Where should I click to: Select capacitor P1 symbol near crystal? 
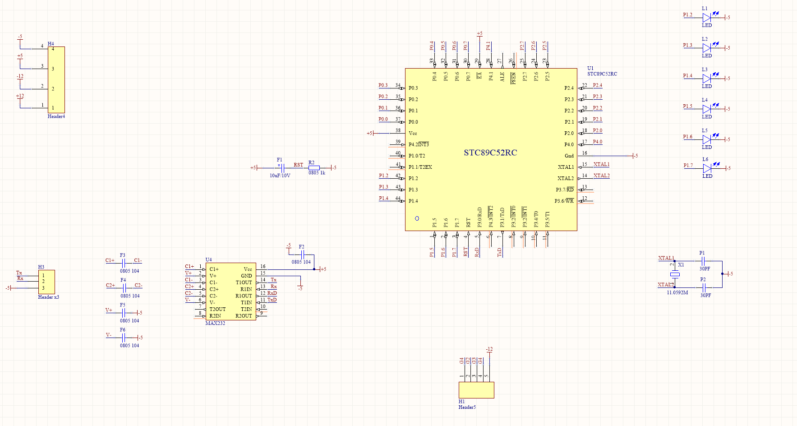tap(704, 261)
